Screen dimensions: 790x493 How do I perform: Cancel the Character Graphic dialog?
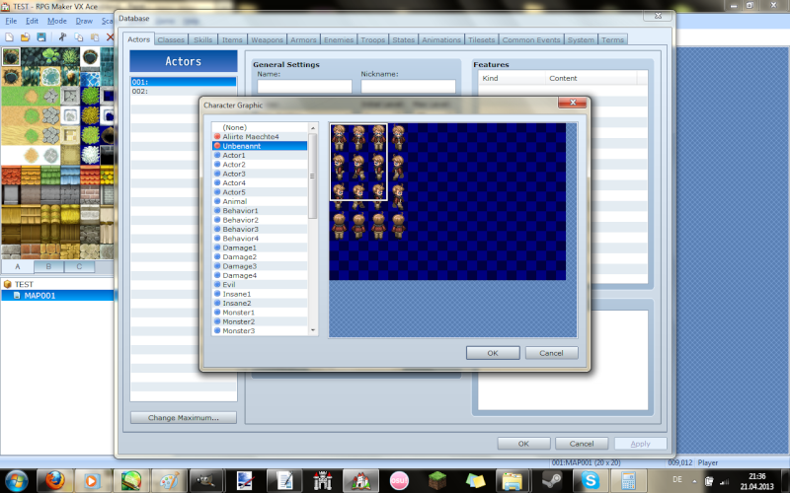tap(551, 353)
